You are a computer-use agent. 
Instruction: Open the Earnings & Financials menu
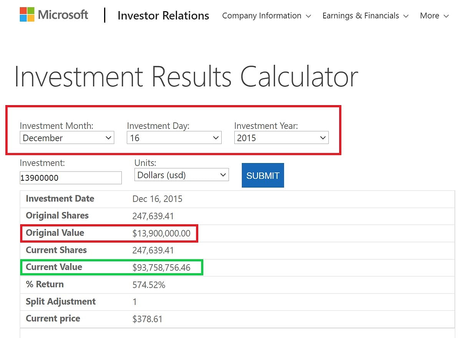coord(365,16)
